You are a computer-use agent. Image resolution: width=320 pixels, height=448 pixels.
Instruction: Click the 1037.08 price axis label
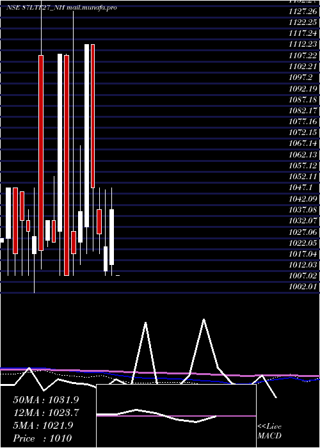(303, 210)
